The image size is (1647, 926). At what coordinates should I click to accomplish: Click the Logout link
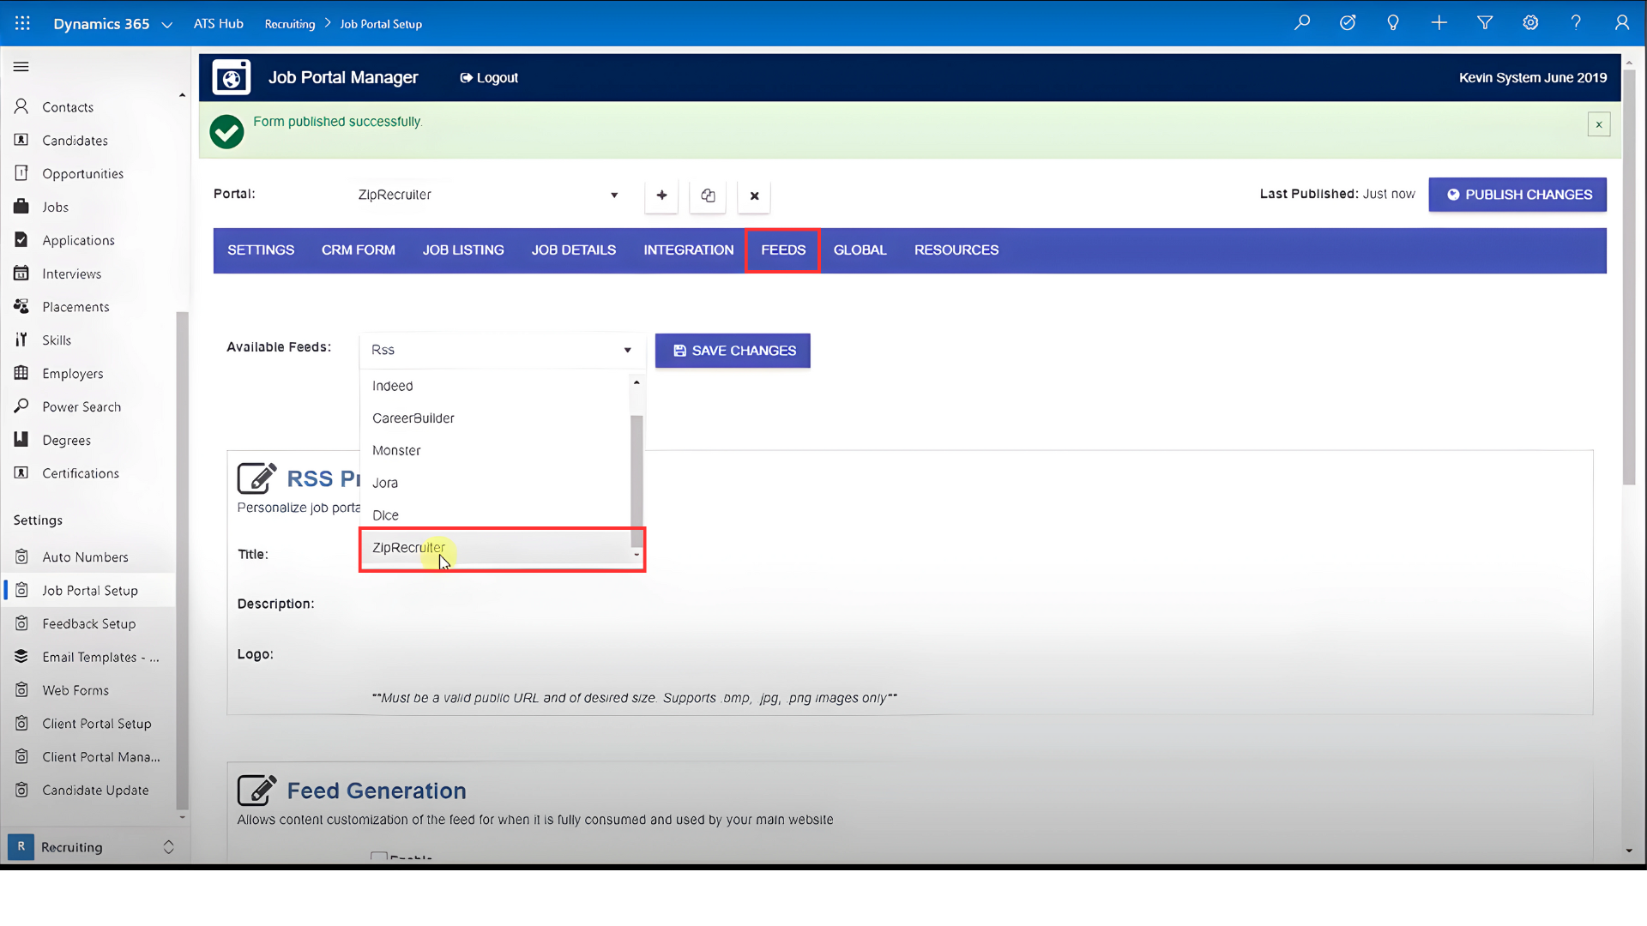tap(489, 78)
